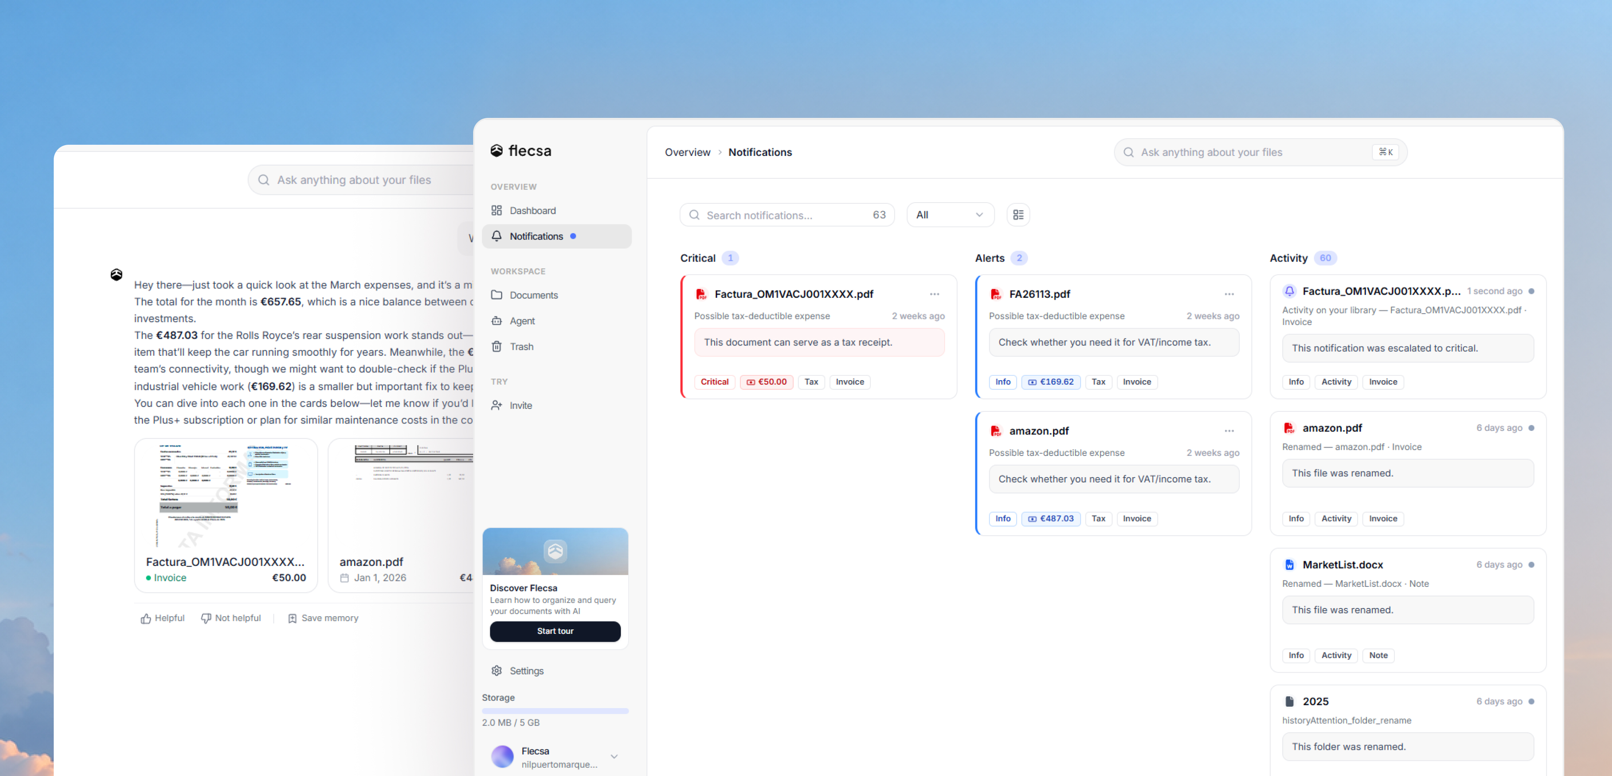The width and height of the screenshot is (1612, 776).
Task: Click 'This notification was escalated to critical.' message
Action: [1408, 348]
